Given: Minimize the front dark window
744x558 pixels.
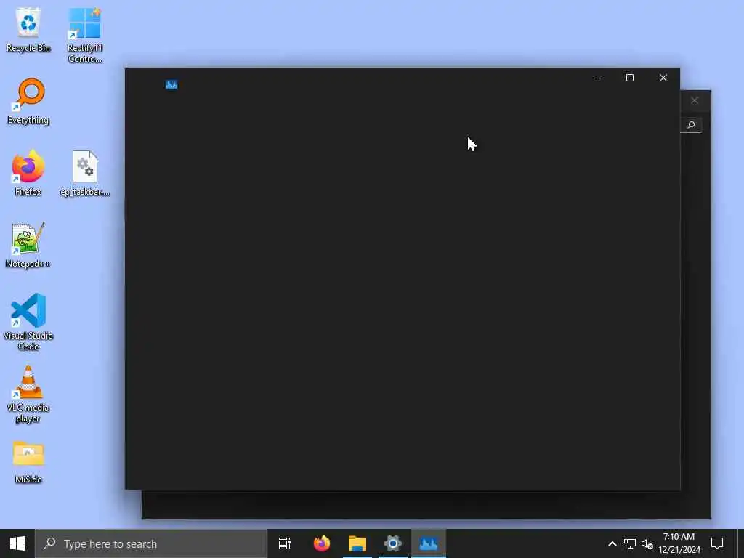Looking at the screenshot, I should tap(597, 78).
